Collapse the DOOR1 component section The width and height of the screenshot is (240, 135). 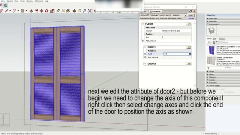point(145,47)
